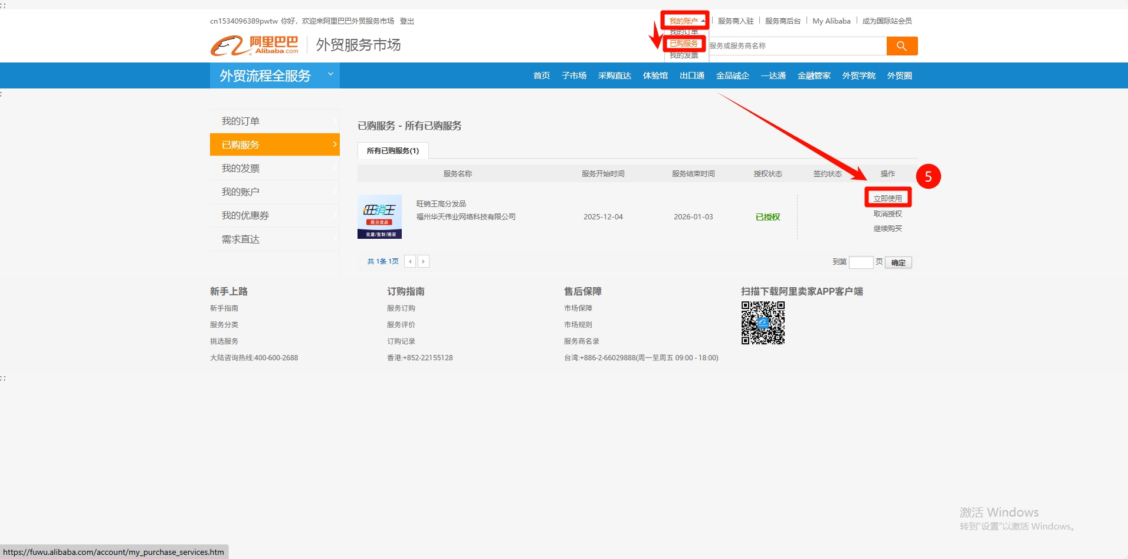
Task: Click 取消授权 to revoke authorization
Action: [887, 214]
